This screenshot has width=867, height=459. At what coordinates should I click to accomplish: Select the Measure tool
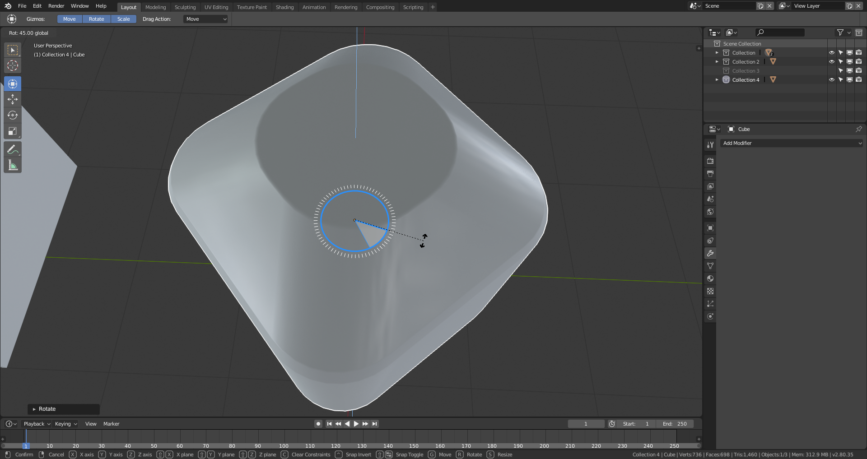point(13,165)
